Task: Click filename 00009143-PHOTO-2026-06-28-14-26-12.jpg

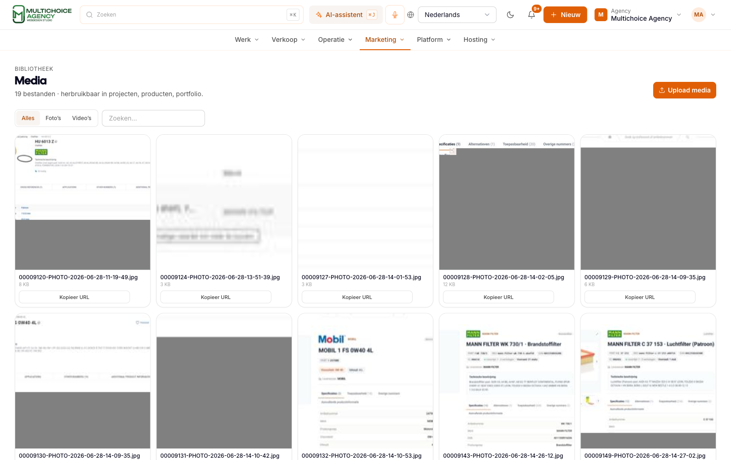Action: tap(503, 456)
